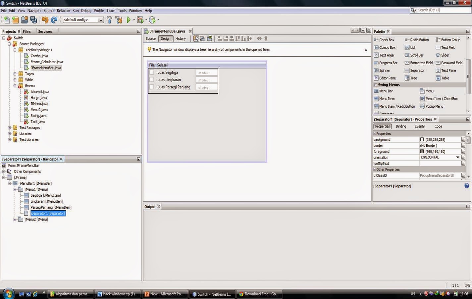Toggle Selection Mode in designer toolbar

[x=196, y=39]
